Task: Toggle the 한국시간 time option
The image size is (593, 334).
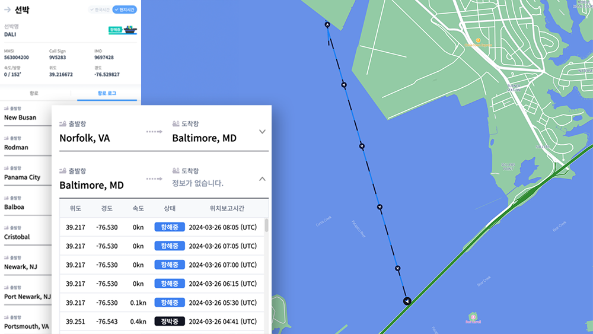Action: 99,9
